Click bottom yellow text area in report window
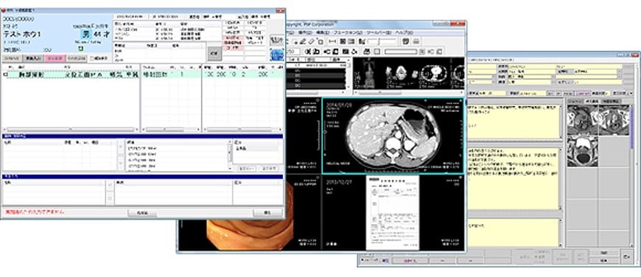The width and height of the screenshot is (641, 277). tap(514, 232)
